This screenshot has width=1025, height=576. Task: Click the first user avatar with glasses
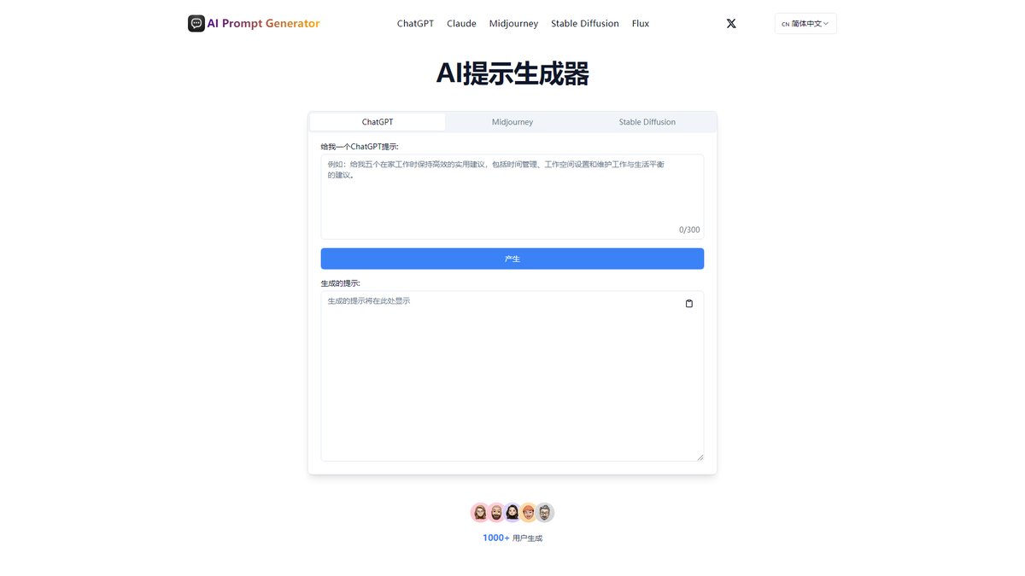pos(480,512)
